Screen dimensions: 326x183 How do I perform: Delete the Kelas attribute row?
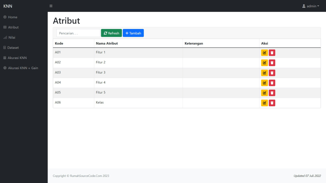coord(272,103)
